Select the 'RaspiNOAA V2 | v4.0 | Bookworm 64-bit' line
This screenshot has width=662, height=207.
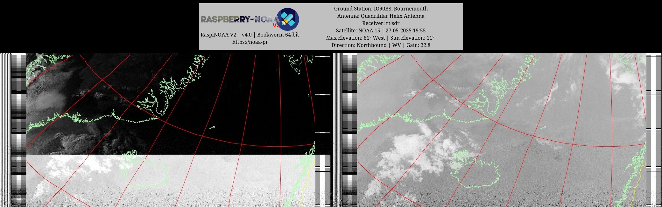[x=250, y=35]
